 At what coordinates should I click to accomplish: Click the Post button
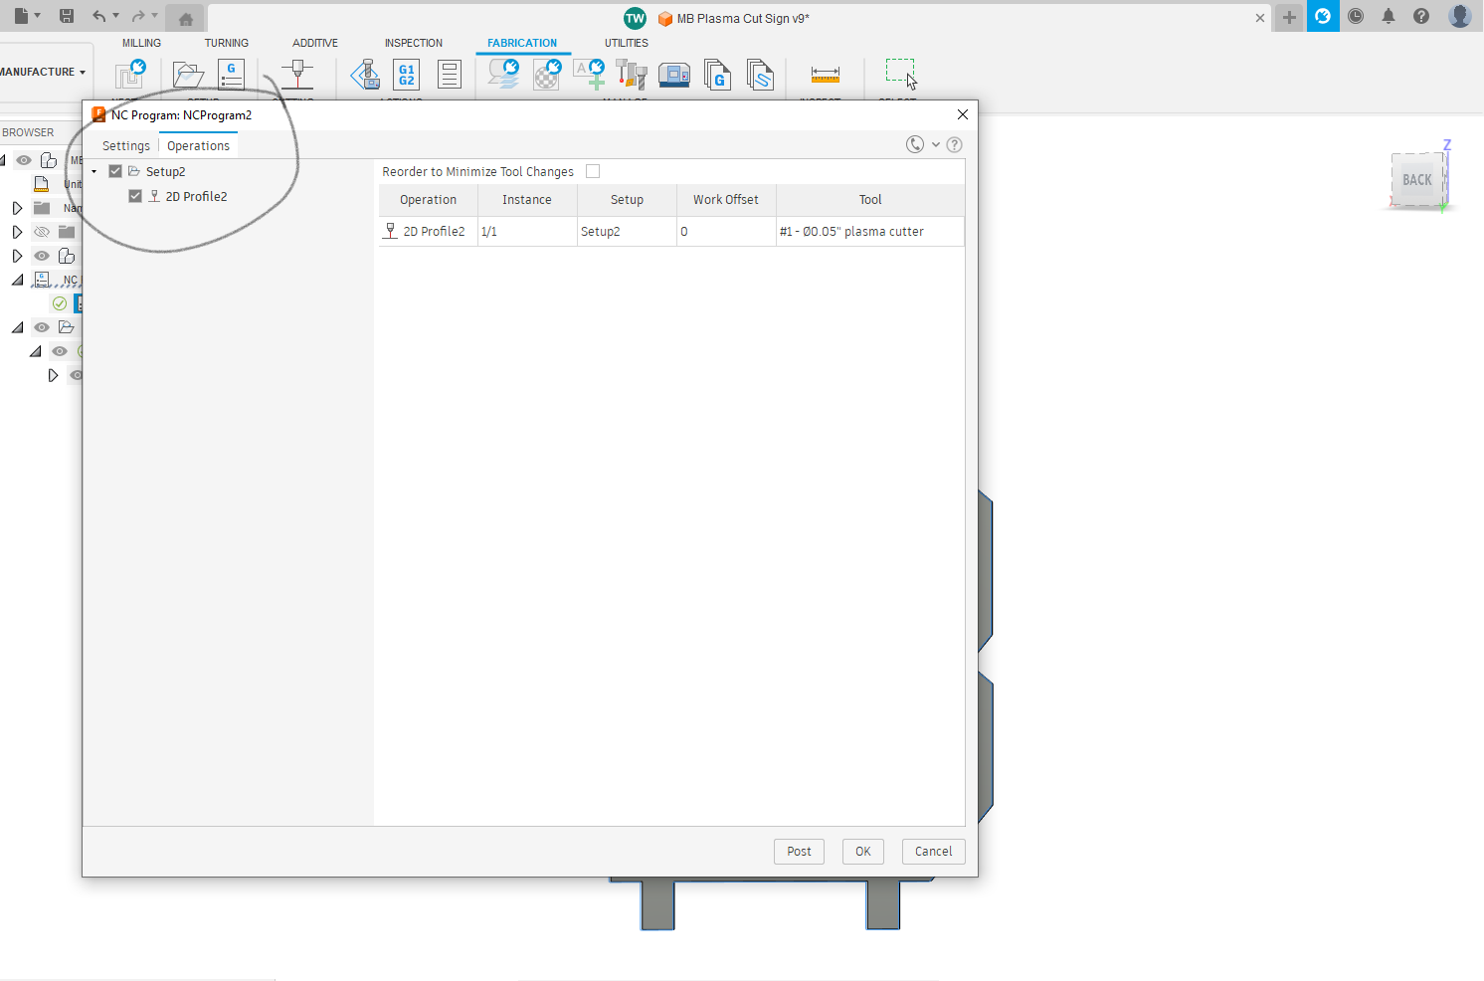[799, 851]
